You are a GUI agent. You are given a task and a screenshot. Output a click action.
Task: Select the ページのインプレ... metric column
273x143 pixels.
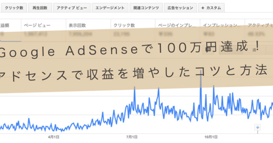pos(177,30)
